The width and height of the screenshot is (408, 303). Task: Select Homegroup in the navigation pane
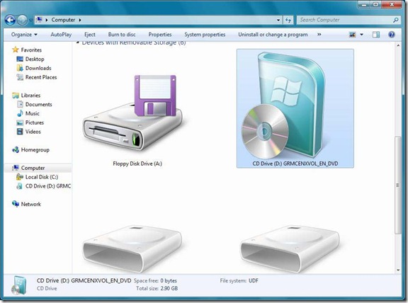pyautogui.click(x=35, y=150)
